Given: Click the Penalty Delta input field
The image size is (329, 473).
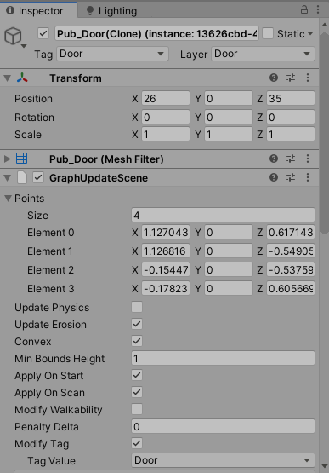Looking at the screenshot, I should tap(223, 426).
